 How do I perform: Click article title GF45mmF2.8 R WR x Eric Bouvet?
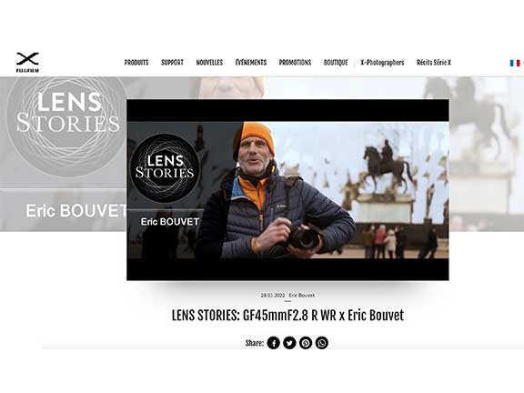[287, 315]
